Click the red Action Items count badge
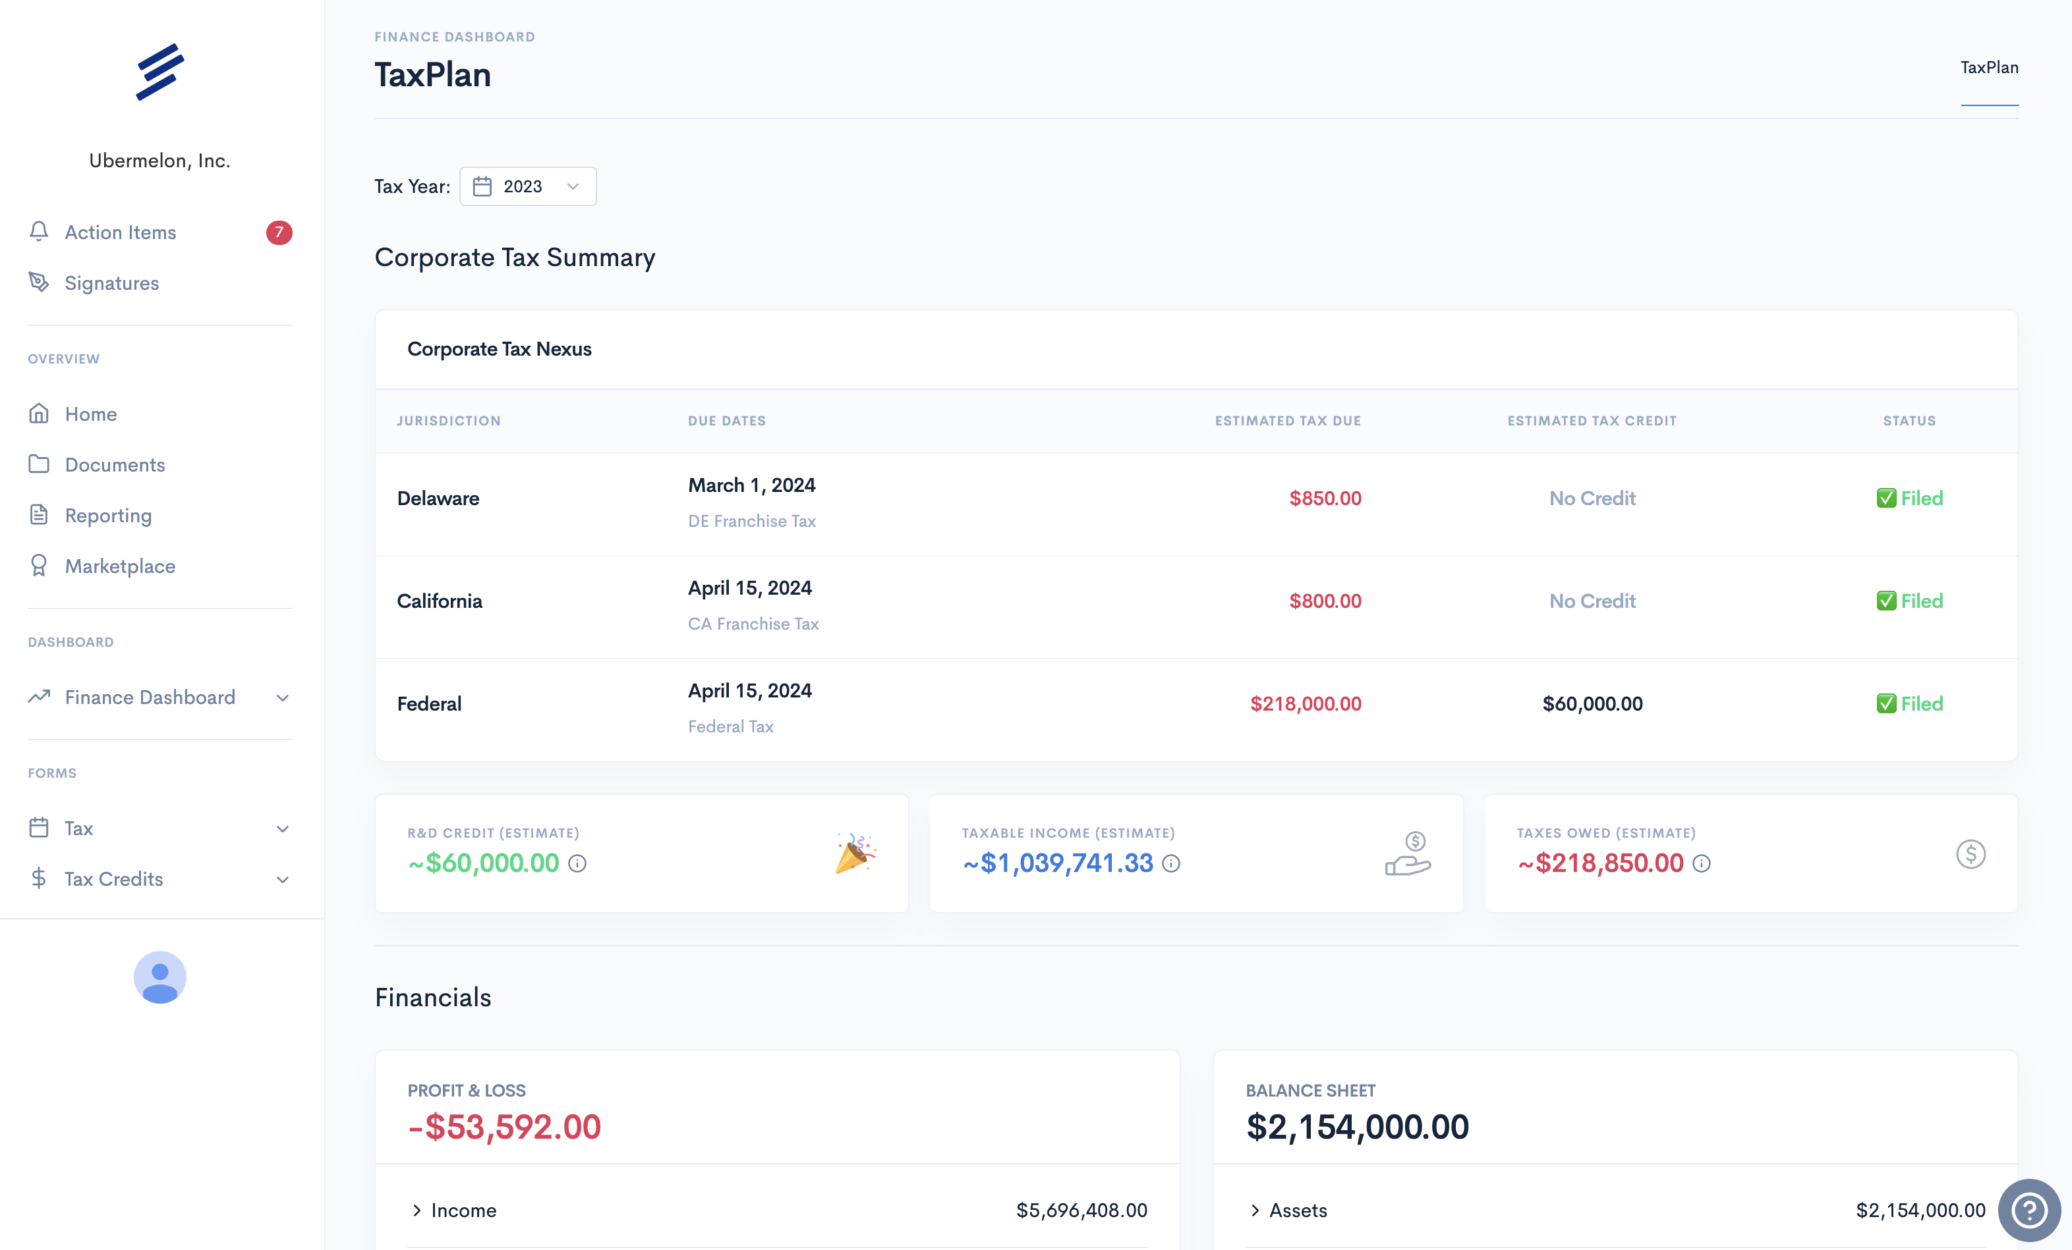This screenshot has height=1250, width=2072. click(x=279, y=232)
